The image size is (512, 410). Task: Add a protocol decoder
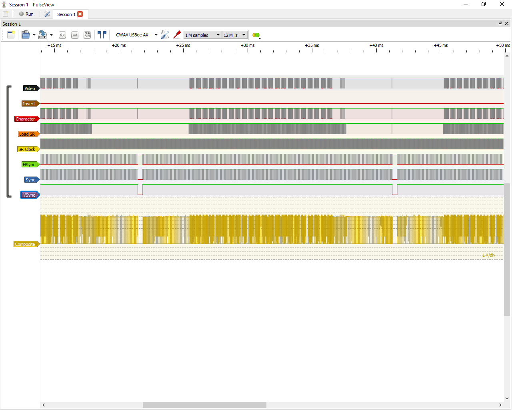pos(256,35)
